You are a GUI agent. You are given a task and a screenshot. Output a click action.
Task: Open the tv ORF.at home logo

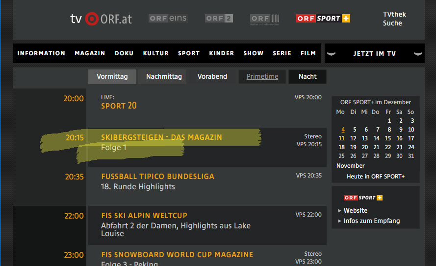coord(101,19)
